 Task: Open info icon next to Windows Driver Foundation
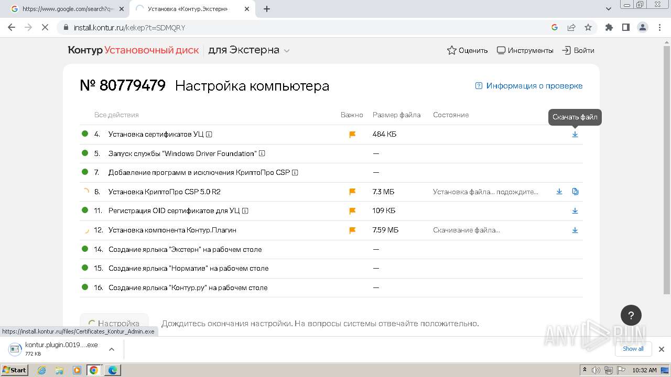pyautogui.click(x=262, y=153)
